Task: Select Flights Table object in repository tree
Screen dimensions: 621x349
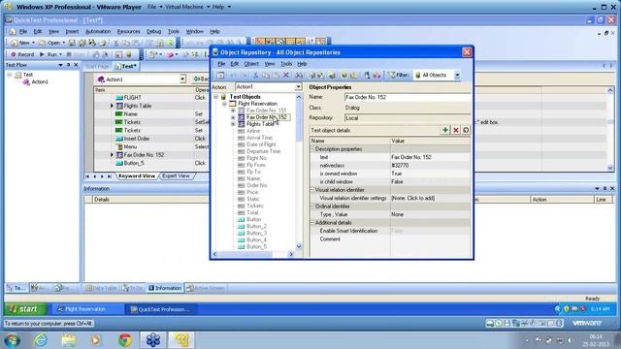Action: [260, 124]
